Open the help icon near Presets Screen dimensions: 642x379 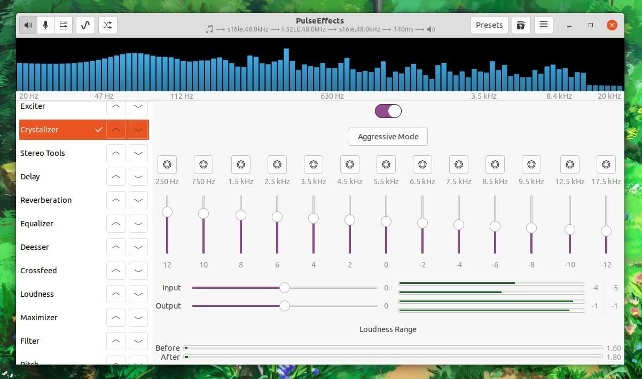[521, 25]
